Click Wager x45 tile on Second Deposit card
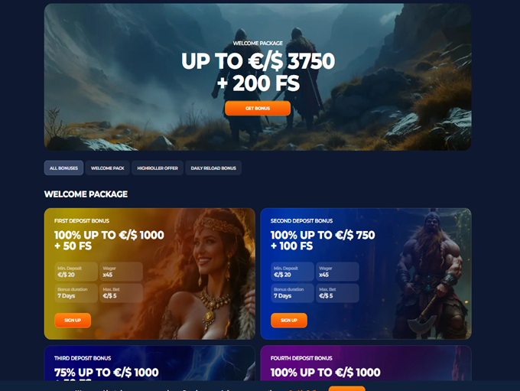520x391 pixels. click(x=337, y=272)
